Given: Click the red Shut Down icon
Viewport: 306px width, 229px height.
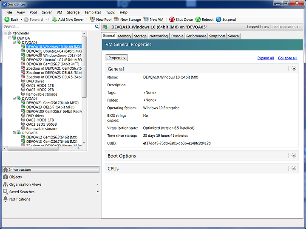Looking at the screenshot, I should click(x=172, y=19).
